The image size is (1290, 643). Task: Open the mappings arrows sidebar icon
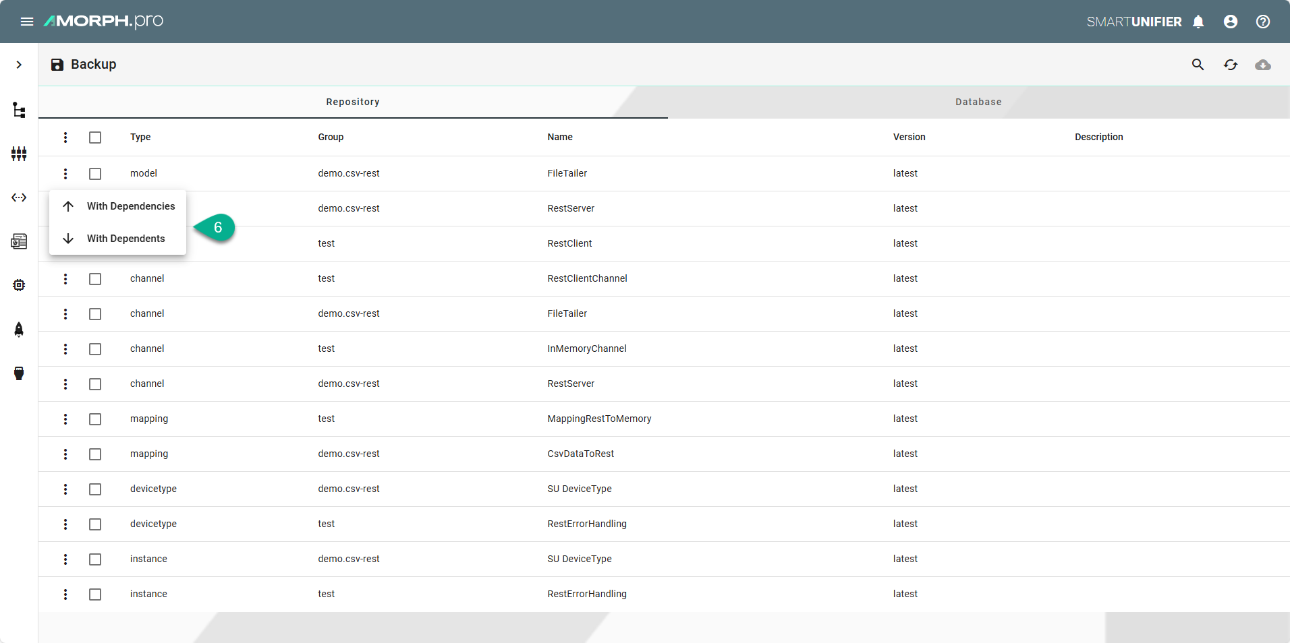[x=19, y=197]
